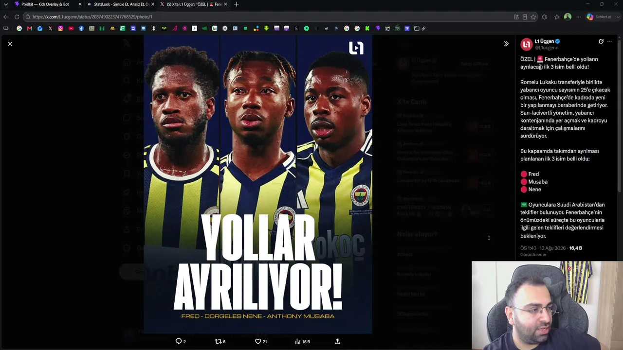This screenshot has height=350, width=623.
Task: Open the tab search dropdown arrow
Action: (6, 4)
